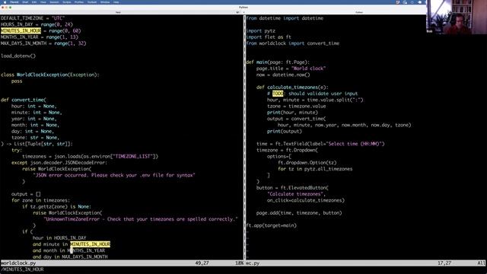The width and height of the screenshot is (487, 274).
Task: Open the Profiles menu
Action: (79, 2)
